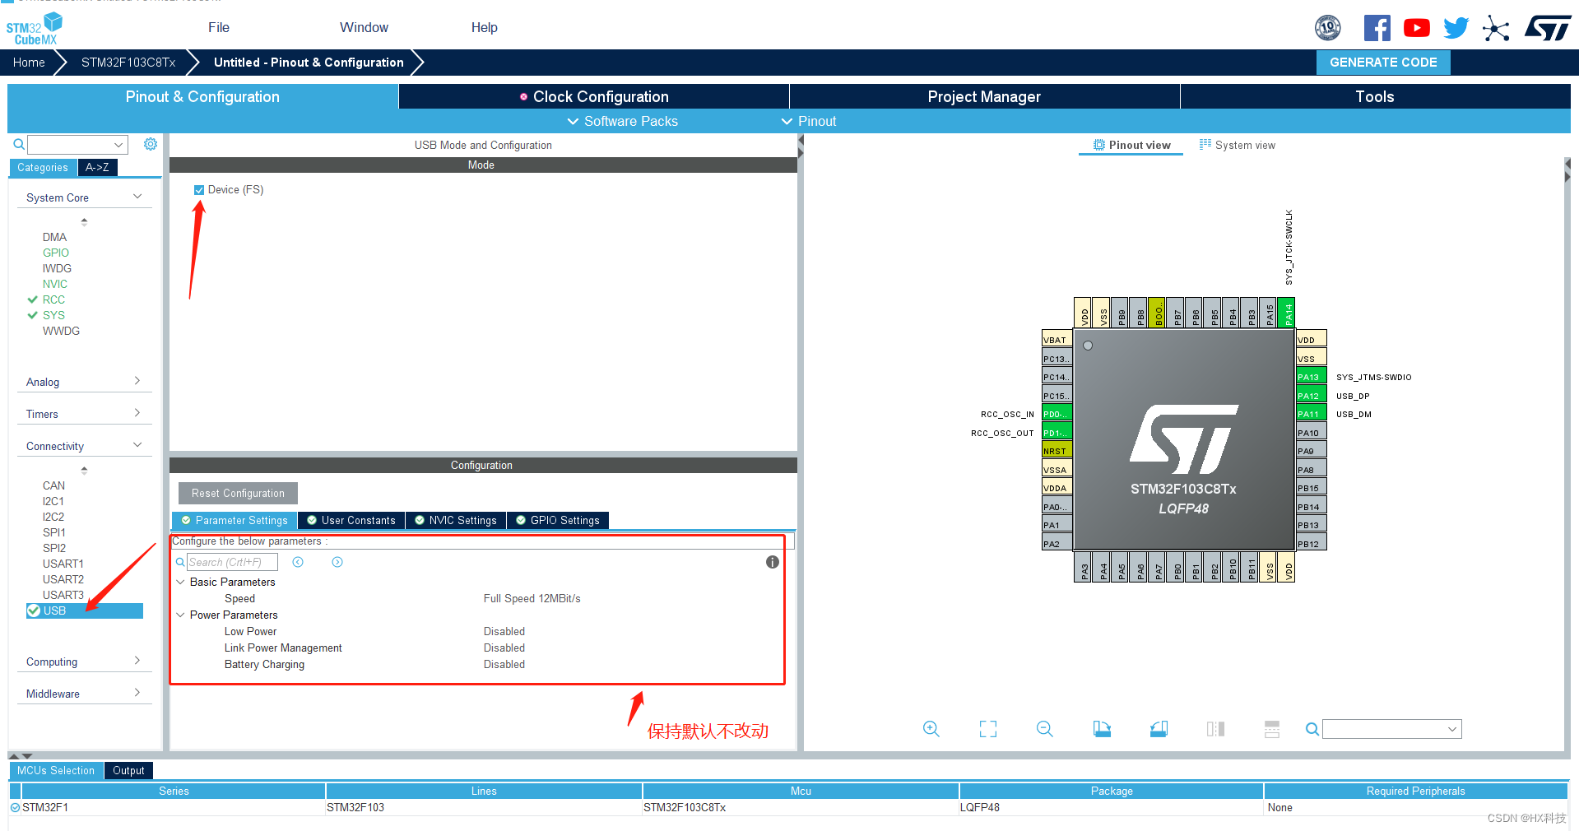Select PA13 pin on the chip

[1311, 377]
